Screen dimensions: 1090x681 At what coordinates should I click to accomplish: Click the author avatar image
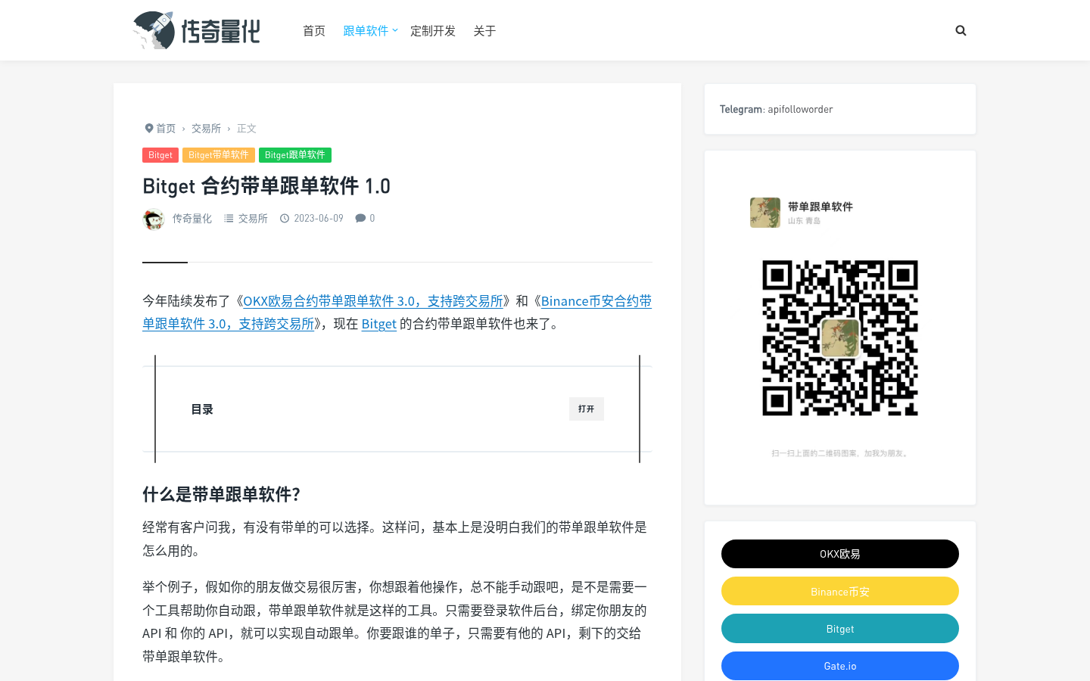tap(154, 219)
